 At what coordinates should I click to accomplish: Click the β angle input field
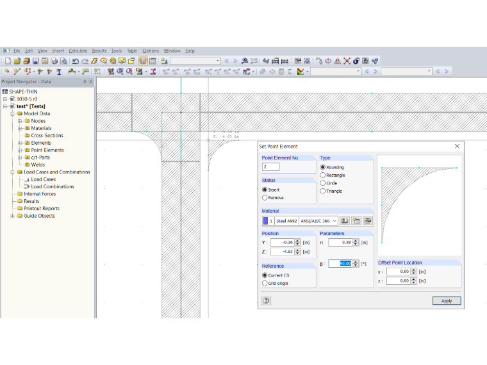tap(340, 264)
